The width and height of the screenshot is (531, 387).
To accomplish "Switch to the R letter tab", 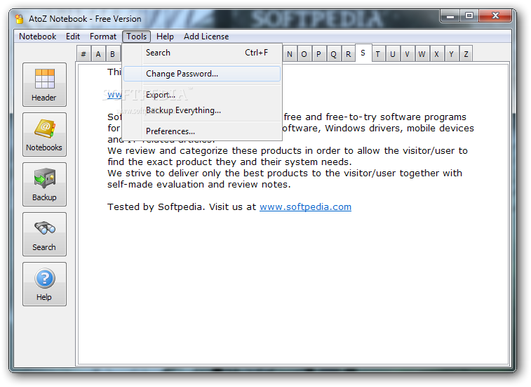I will pyautogui.click(x=348, y=54).
